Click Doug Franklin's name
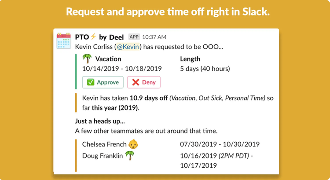Image resolution: width=330 pixels, height=180 pixels. [103, 156]
